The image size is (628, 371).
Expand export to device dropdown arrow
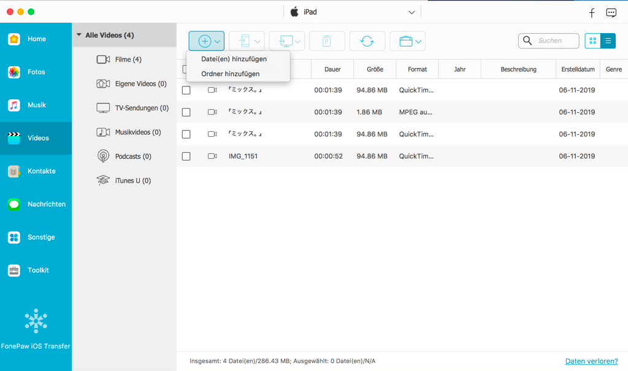coord(258,41)
